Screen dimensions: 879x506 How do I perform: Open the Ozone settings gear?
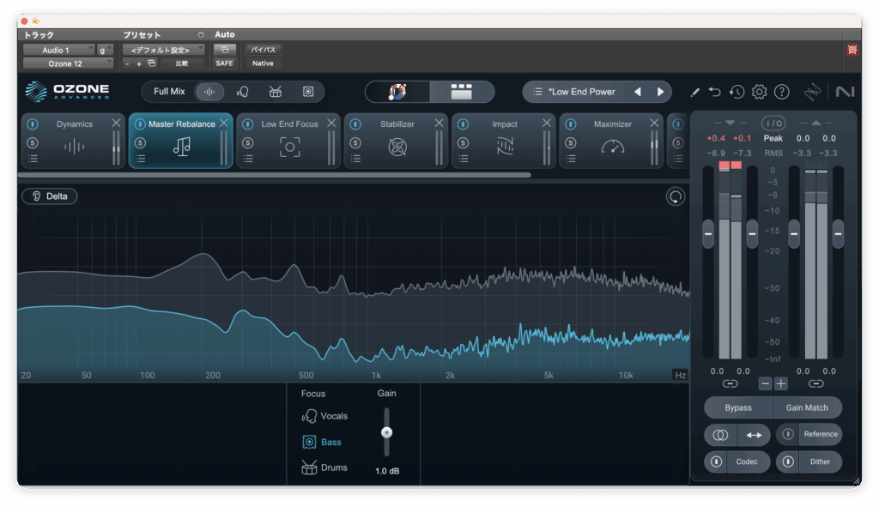coord(759,92)
